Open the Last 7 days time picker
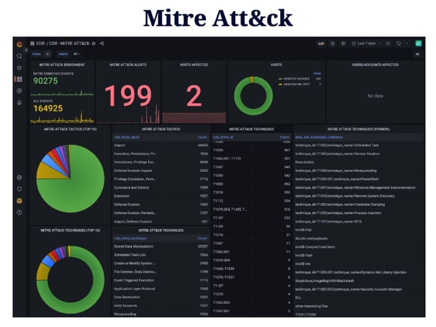Screen dimensions: 436x327 366,44
